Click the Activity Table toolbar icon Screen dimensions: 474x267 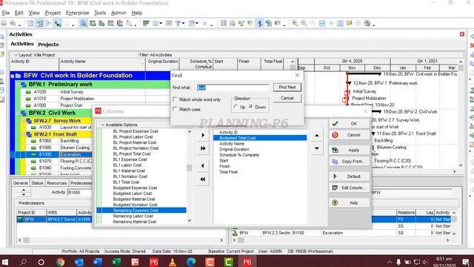tap(30, 23)
